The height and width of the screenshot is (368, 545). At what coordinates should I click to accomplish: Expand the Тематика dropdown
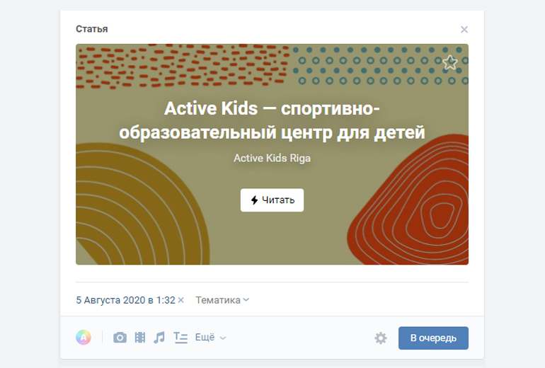click(x=222, y=300)
